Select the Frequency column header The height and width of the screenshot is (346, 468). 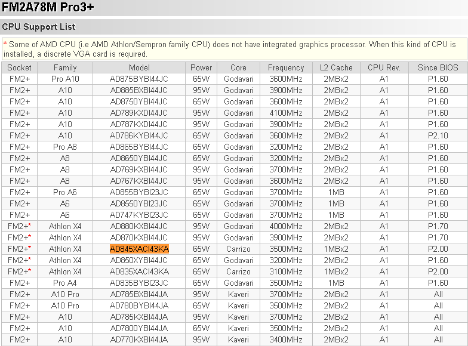(x=286, y=68)
